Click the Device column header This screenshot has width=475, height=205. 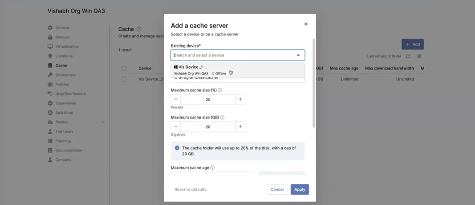pyautogui.click(x=145, y=68)
